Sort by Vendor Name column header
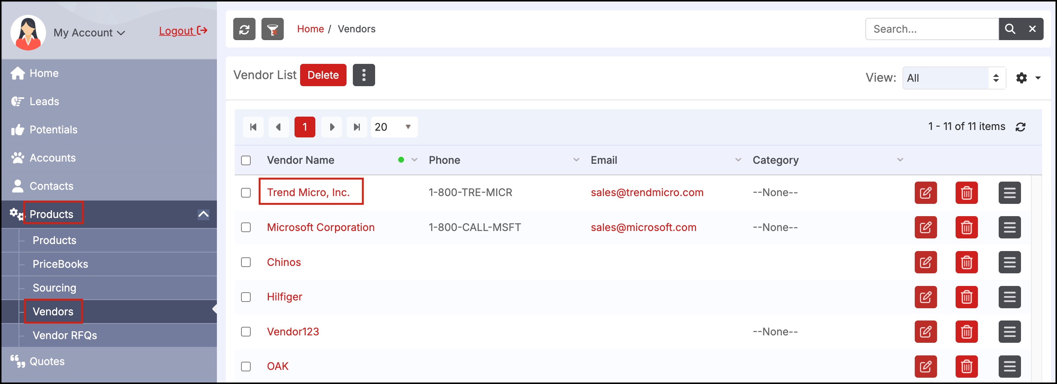 pos(300,160)
